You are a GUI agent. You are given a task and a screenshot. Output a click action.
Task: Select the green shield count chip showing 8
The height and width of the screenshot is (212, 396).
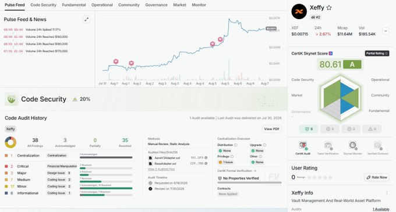(x=309, y=129)
